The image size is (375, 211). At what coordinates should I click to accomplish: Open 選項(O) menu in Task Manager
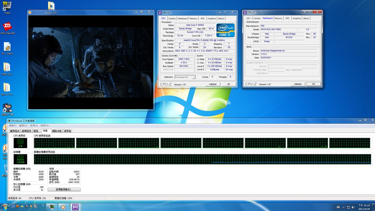23,126
